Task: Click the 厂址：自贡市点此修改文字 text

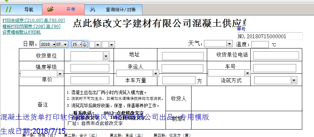Action: pyautogui.click(x=95, y=123)
